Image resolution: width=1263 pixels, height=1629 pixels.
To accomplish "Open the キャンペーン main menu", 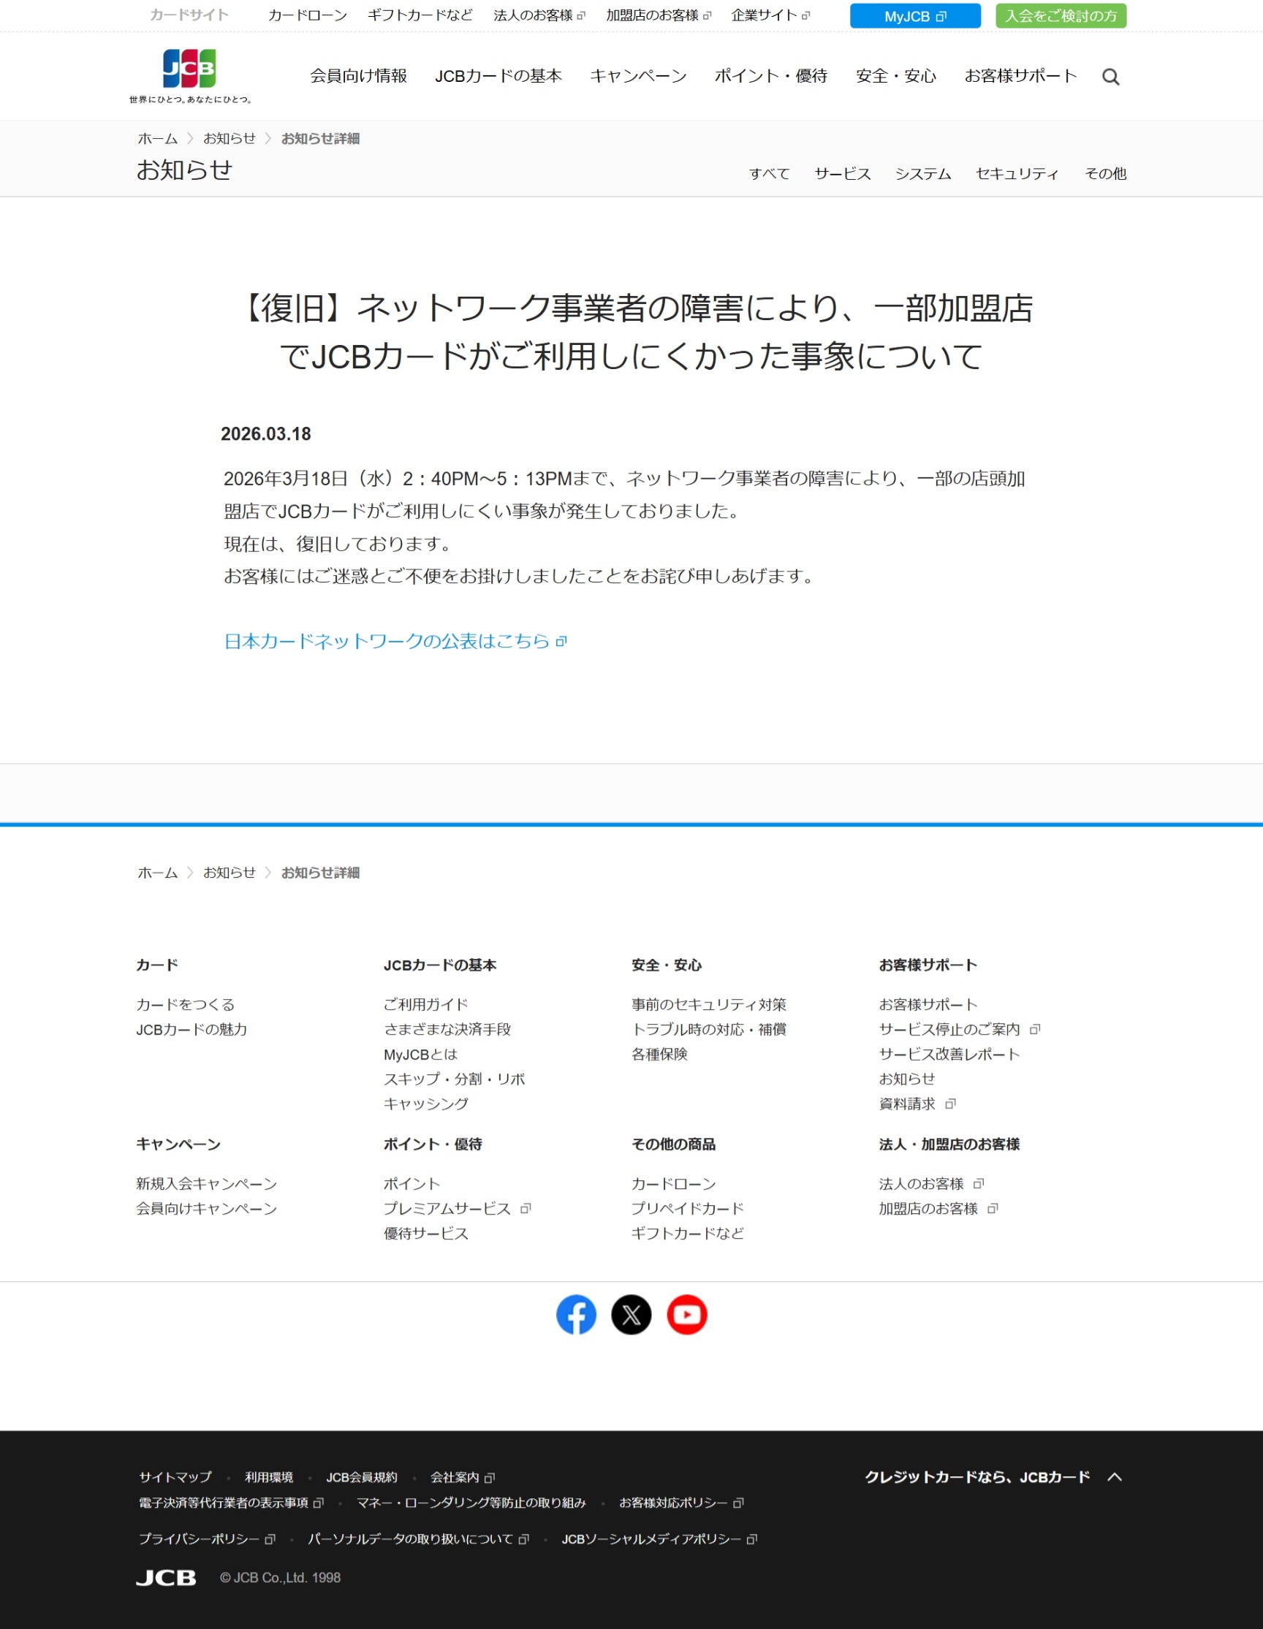I will click(638, 76).
